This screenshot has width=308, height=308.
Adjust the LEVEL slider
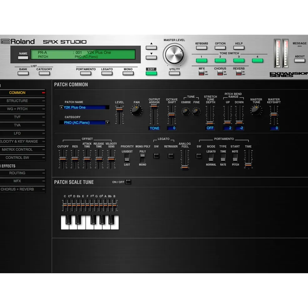(x=119, y=109)
